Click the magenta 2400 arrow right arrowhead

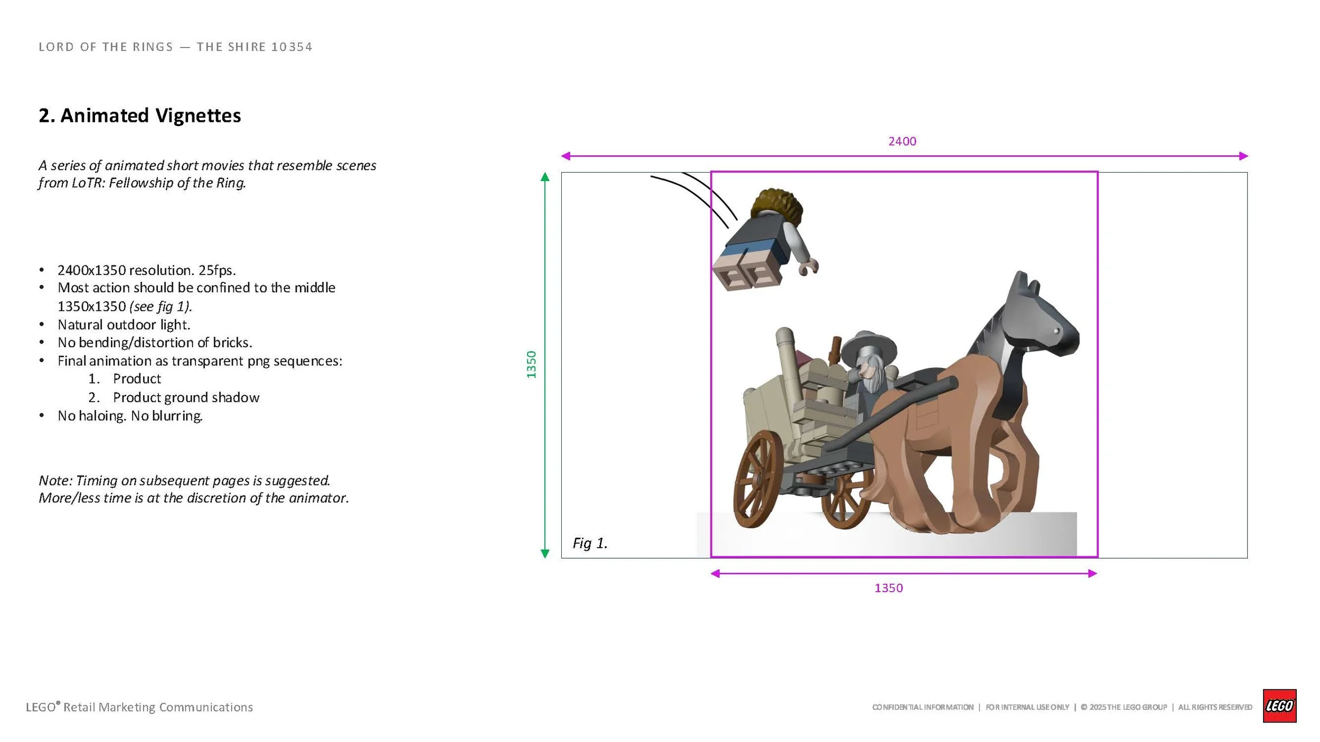point(1243,156)
